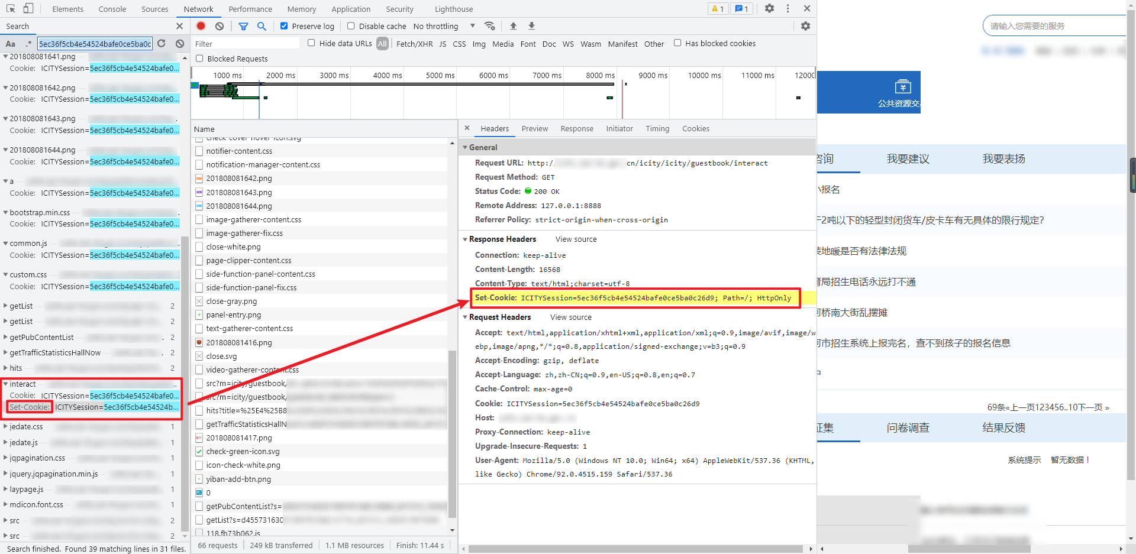Open 问卷调查 tab on the webpage
The image size is (1136, 554).
(908, 427)
